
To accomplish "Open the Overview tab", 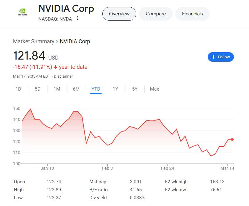I will point(119,14).
